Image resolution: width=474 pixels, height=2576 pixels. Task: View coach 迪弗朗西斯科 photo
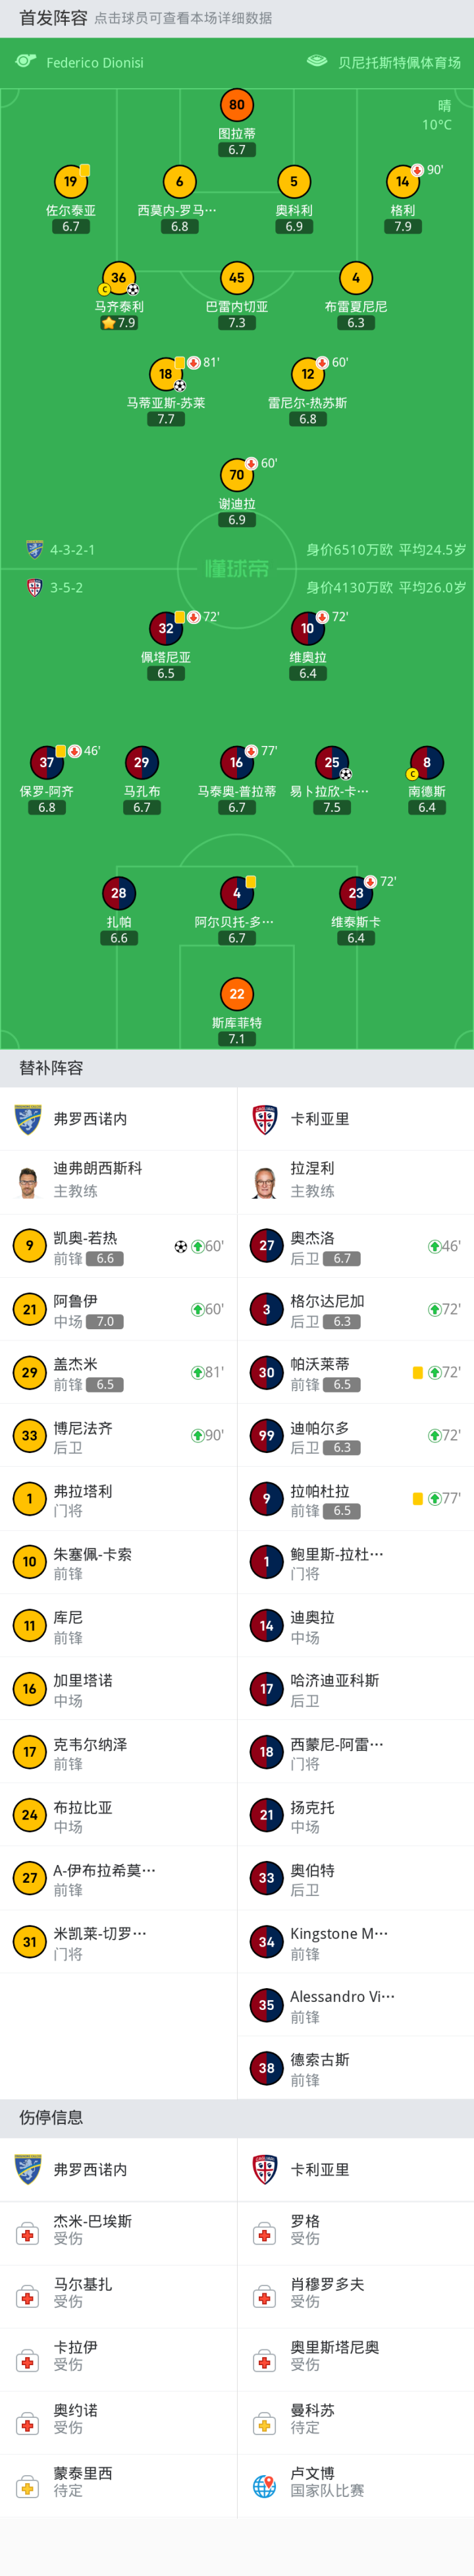pyautogui.click(x=28, y=1182)
